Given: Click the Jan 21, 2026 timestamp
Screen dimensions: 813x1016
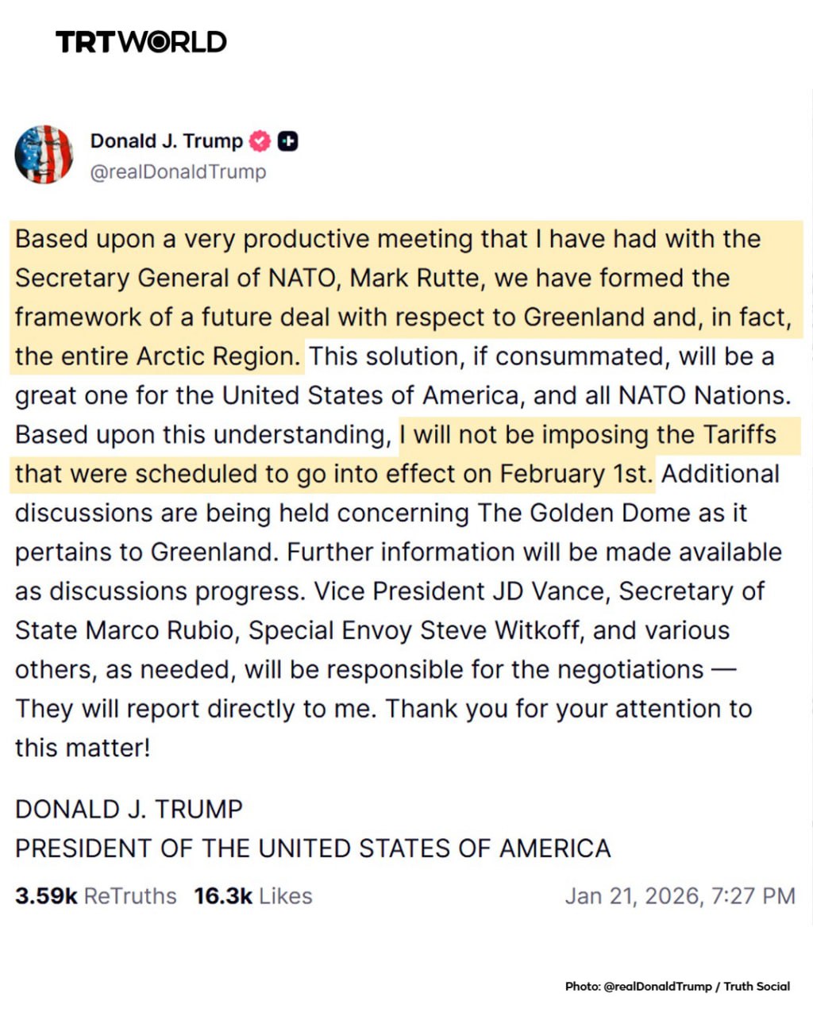Looking at the screenshot, I should [x=680, y=896].
